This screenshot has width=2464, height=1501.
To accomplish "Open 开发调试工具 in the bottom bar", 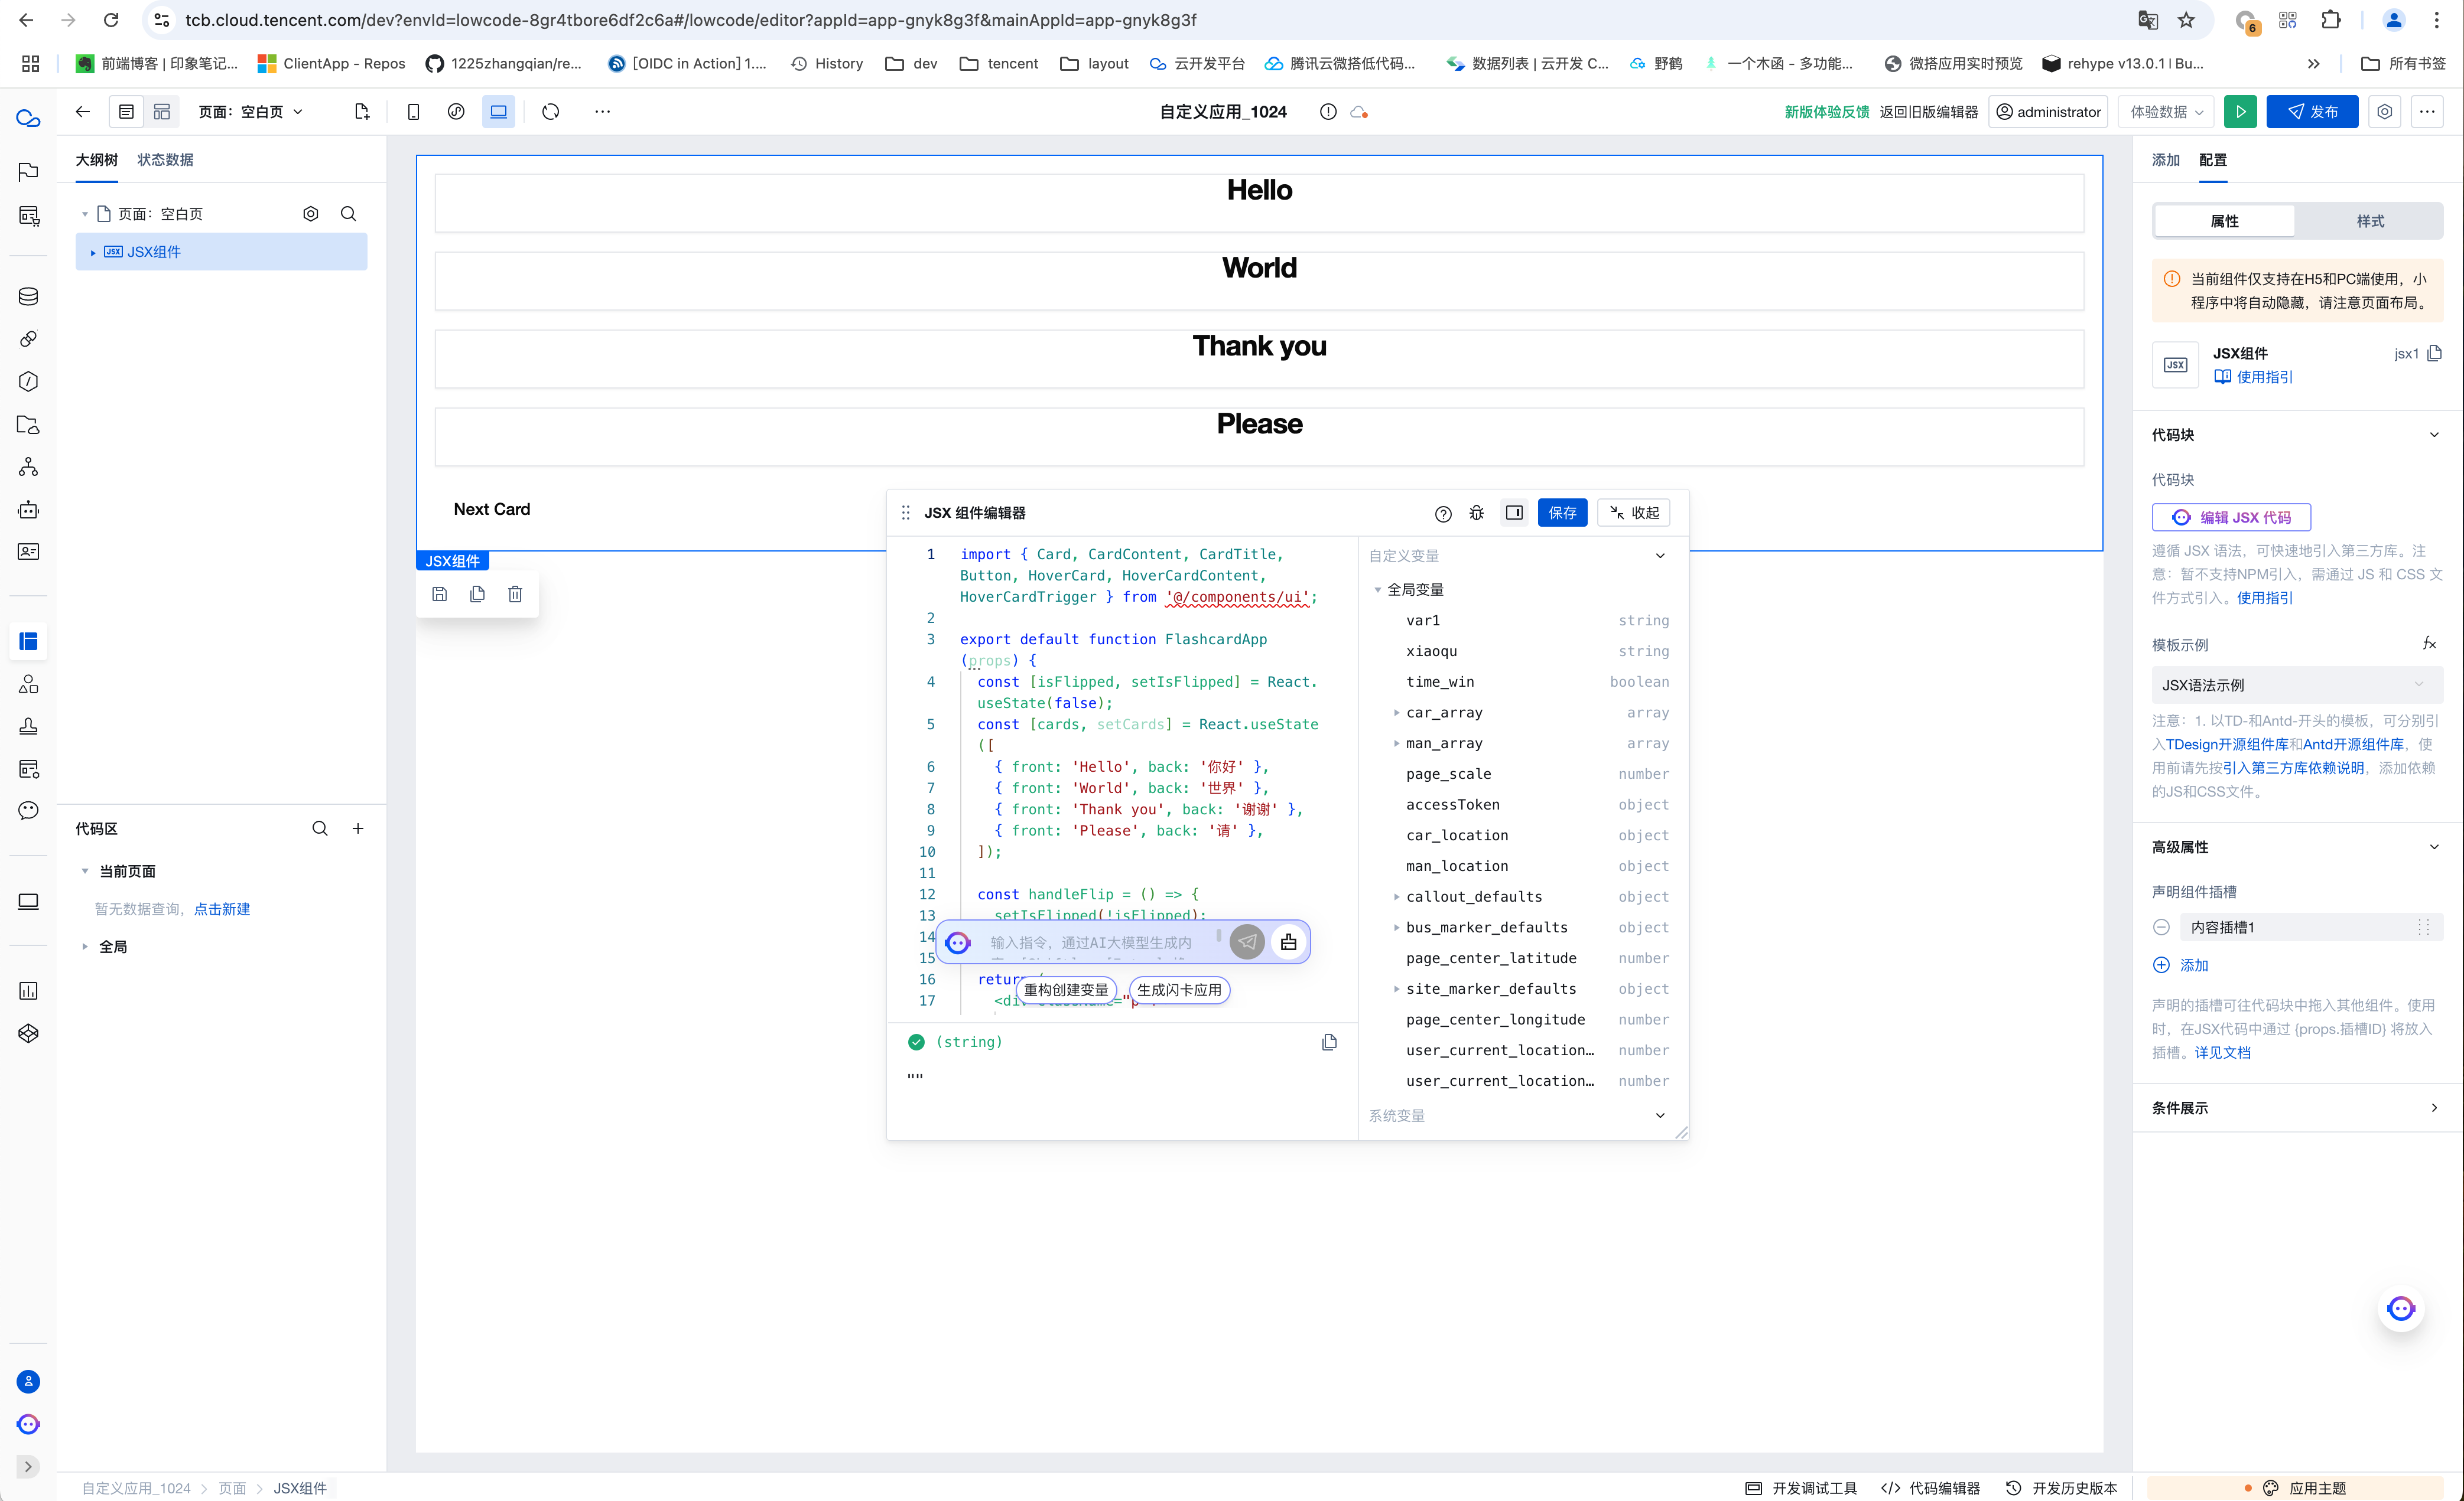I will [1801, 1488].
